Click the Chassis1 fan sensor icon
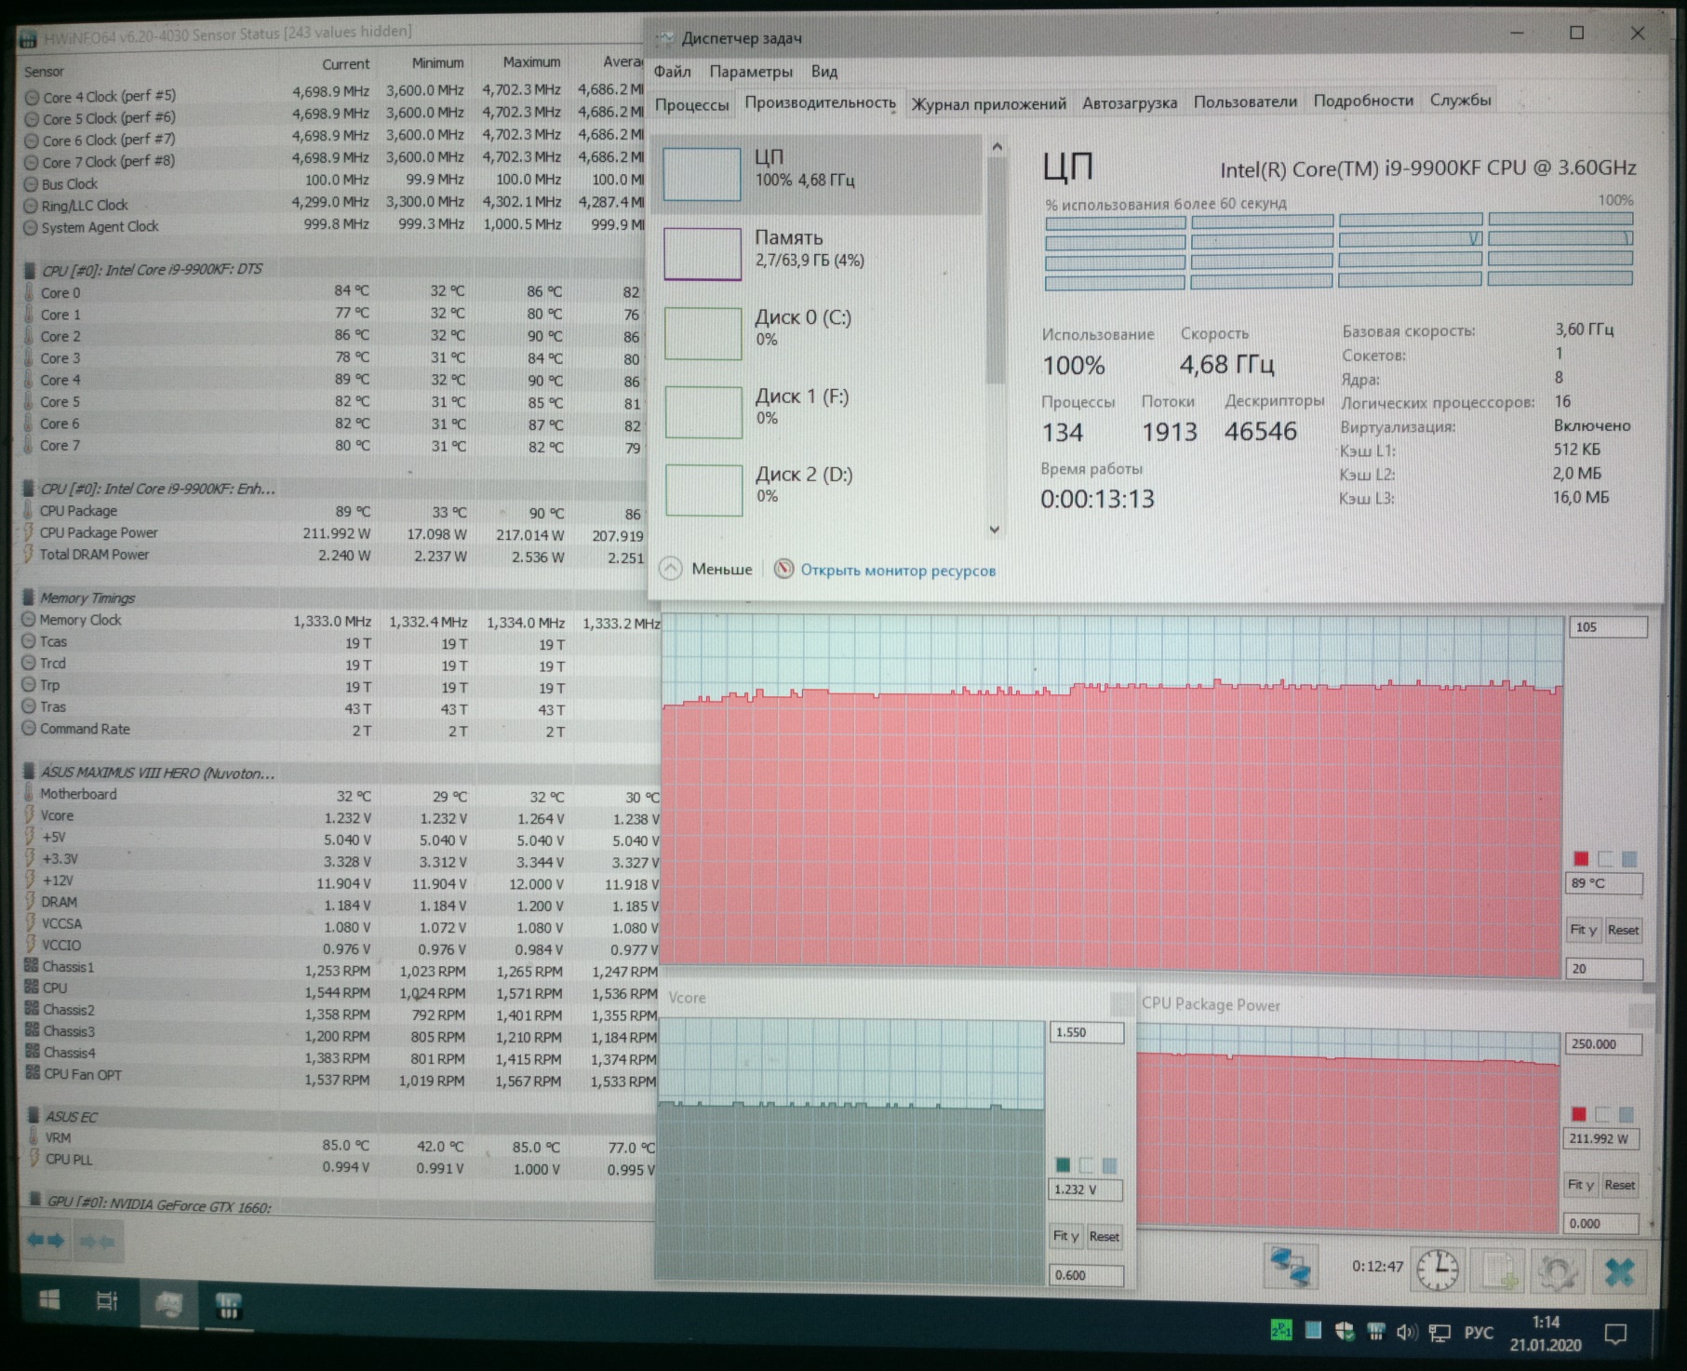This screenshot has width=1687, height=1371. [x=32, y=966]
